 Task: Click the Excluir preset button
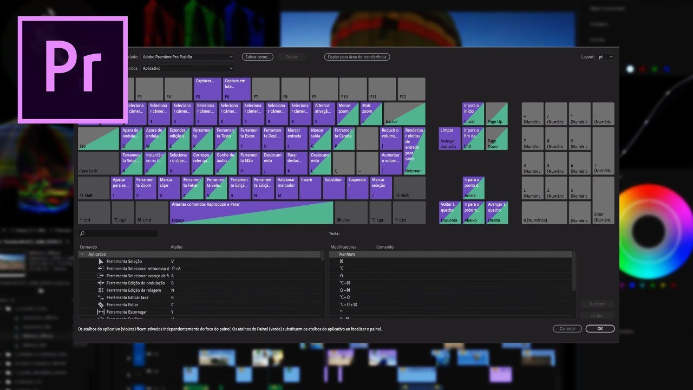[291, 57]
